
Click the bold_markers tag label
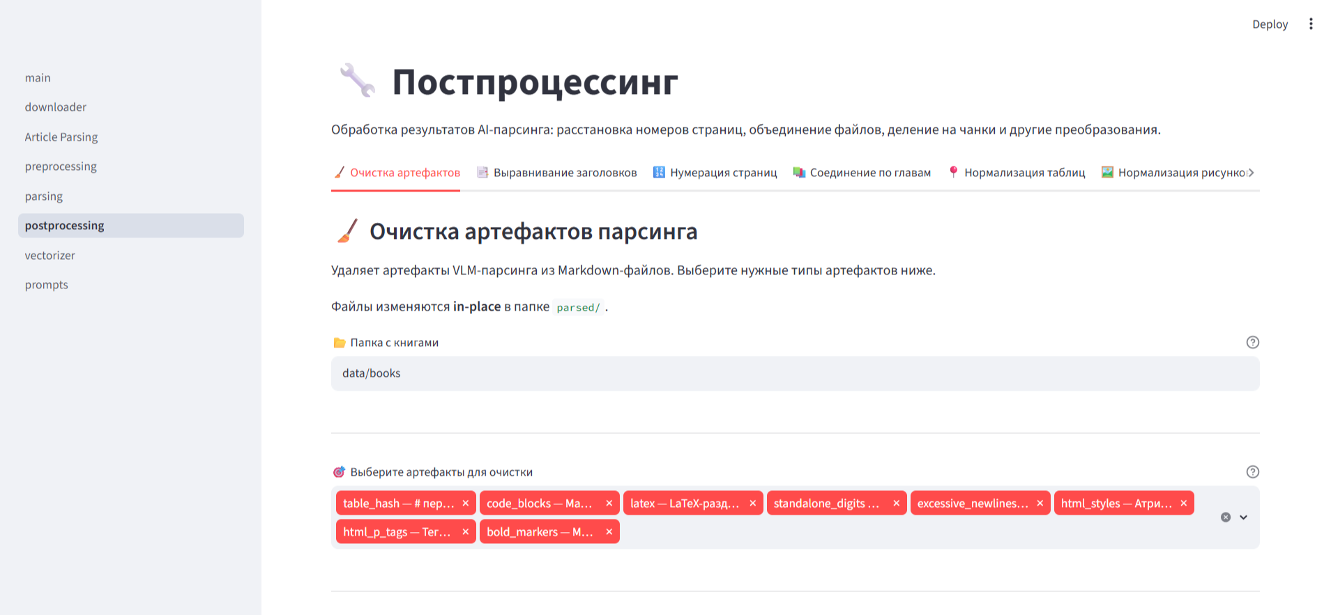pyautogui.click(x=540, y=531)
